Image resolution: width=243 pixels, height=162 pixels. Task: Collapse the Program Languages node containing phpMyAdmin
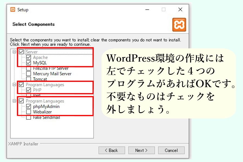click(14, 101)
